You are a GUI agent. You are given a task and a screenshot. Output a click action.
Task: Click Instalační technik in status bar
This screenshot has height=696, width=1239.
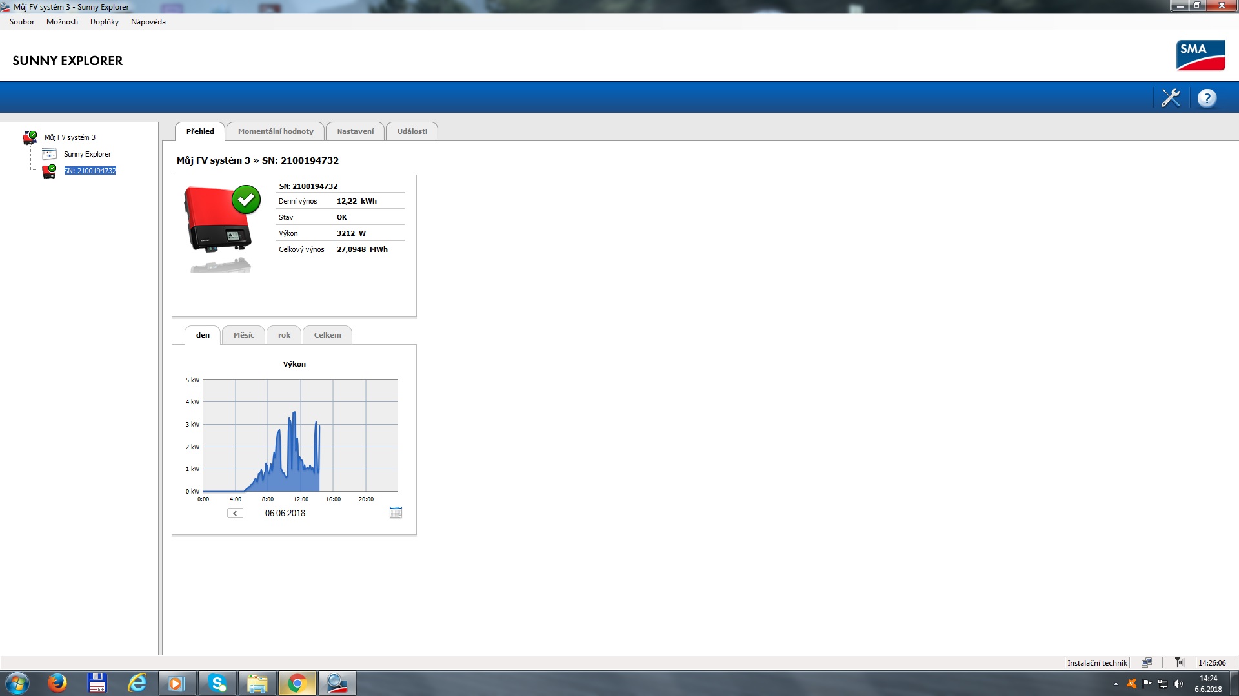[x=1096, y=662]
